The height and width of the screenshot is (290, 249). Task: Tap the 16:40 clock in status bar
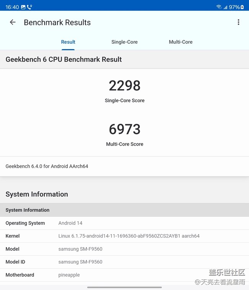[x=11, y=7]
